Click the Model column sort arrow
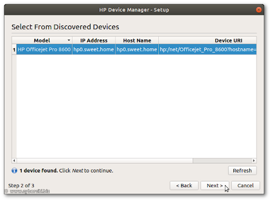Viewport: 271px width, 201px height. [69, 40]
